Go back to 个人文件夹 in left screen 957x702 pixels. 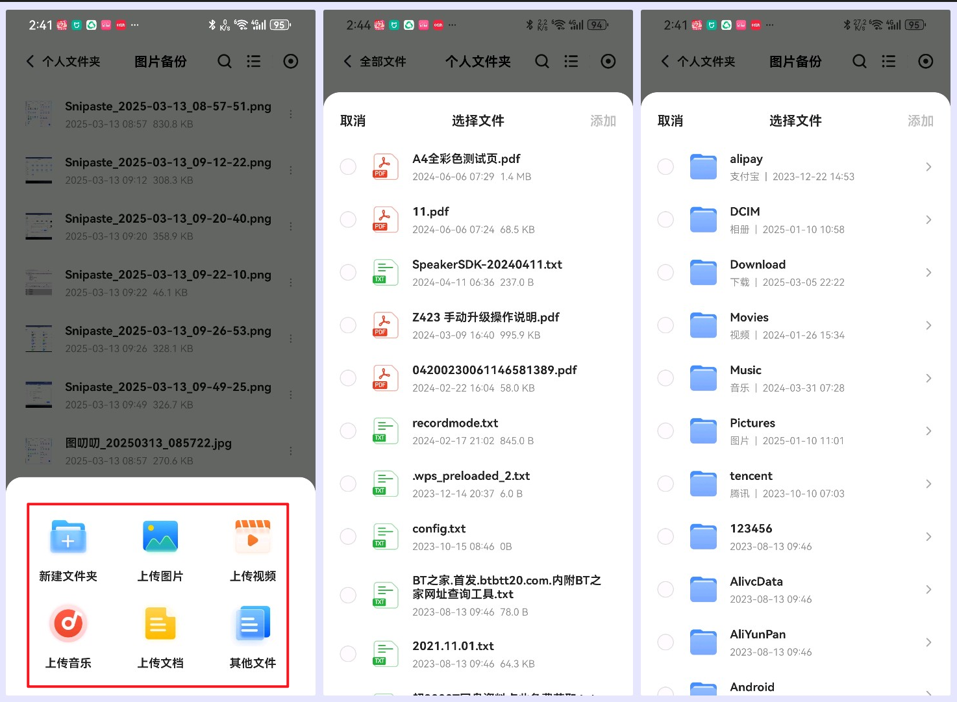[63, 61]
